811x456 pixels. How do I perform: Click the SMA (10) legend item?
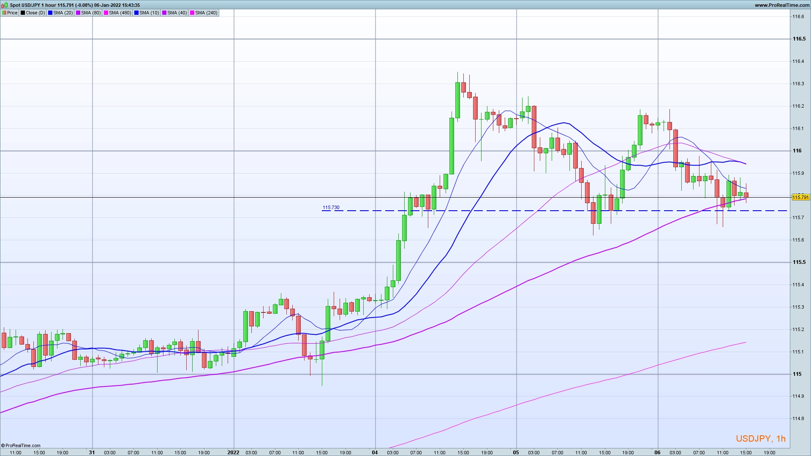click(x=147, y=13)
